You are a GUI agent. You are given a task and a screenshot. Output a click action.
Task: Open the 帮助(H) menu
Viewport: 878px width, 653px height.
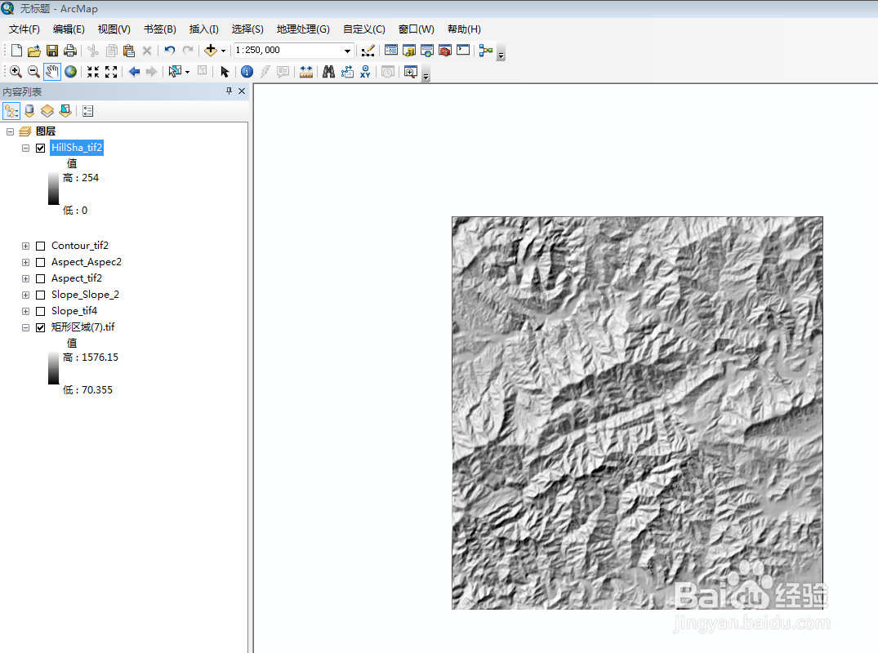click(x=464, y=29)
